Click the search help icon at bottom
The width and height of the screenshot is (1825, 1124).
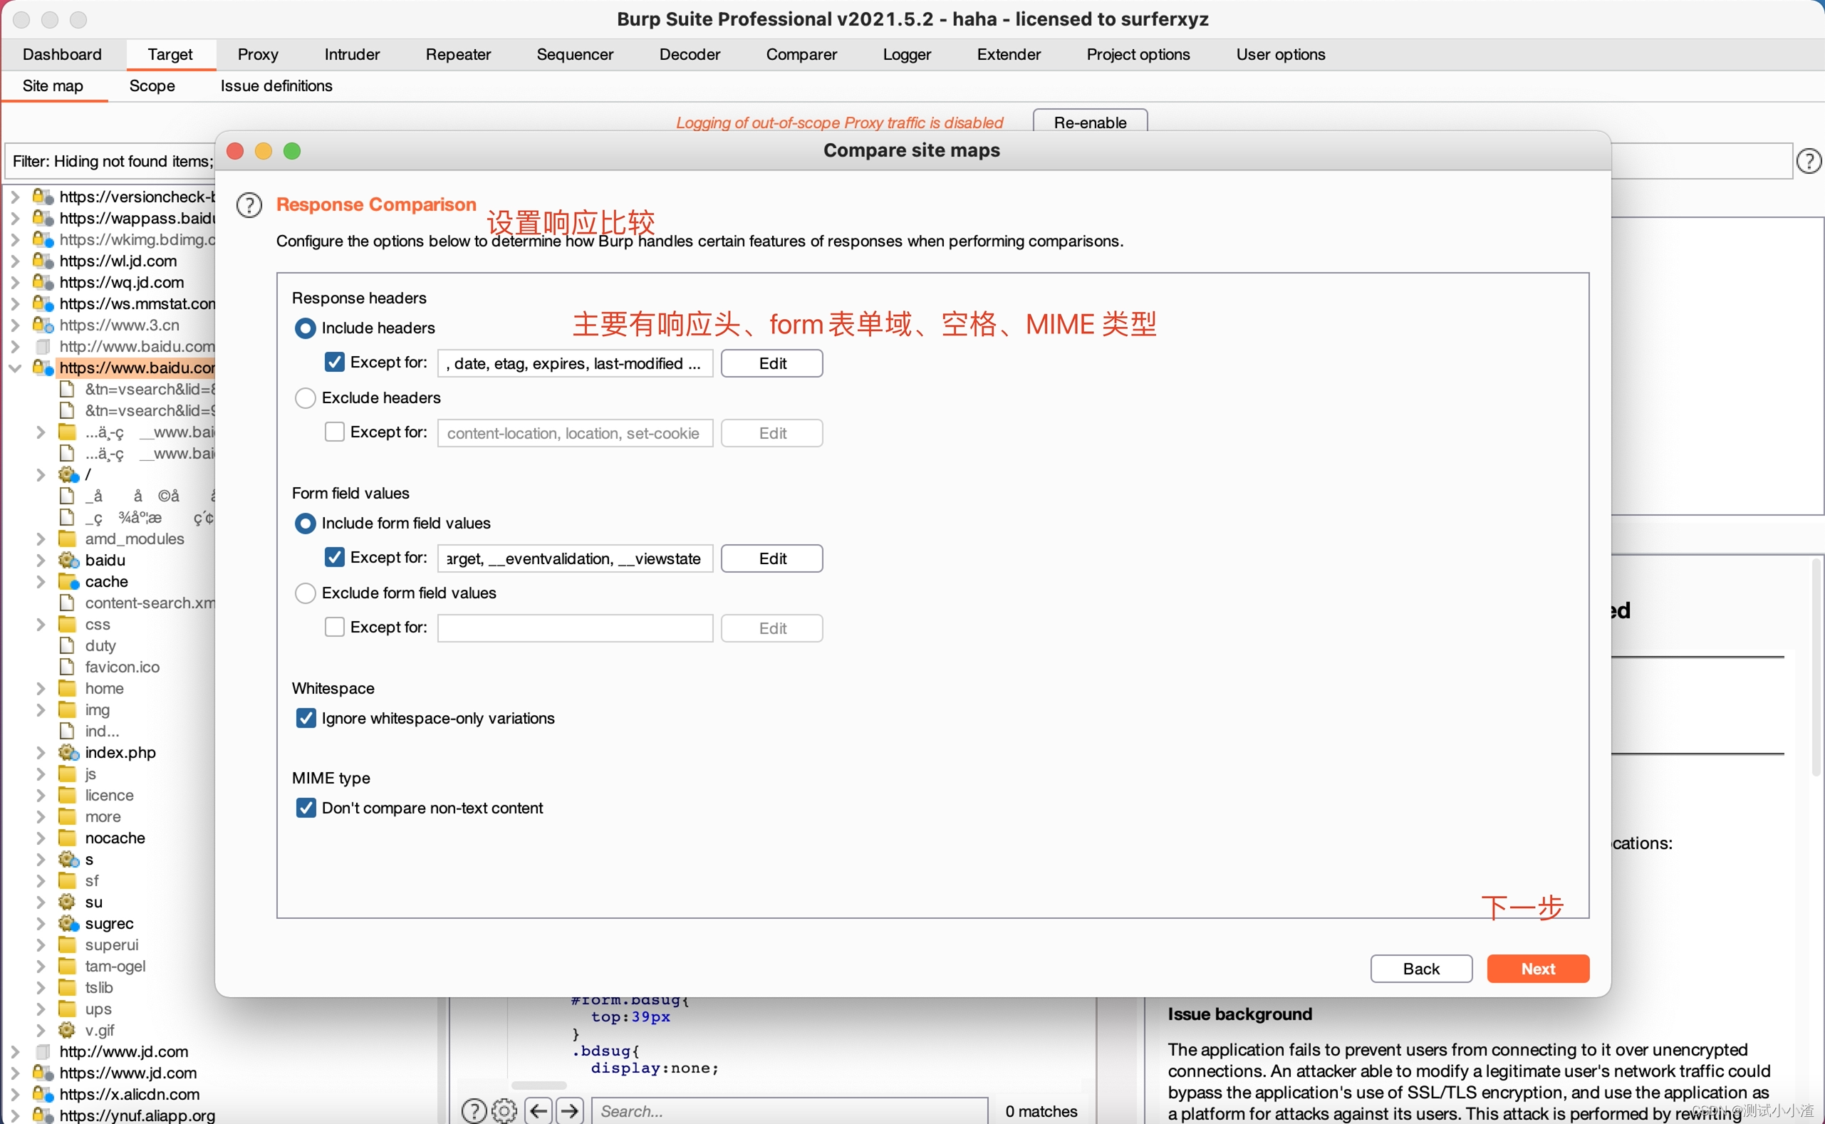(x=474, y=1110)
